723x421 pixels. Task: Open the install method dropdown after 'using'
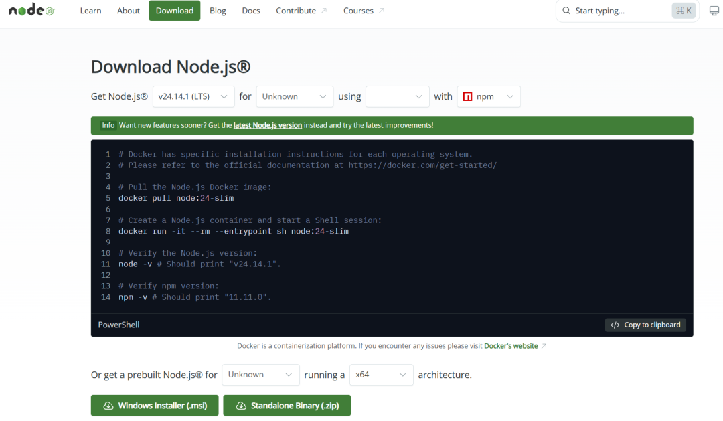397,96
